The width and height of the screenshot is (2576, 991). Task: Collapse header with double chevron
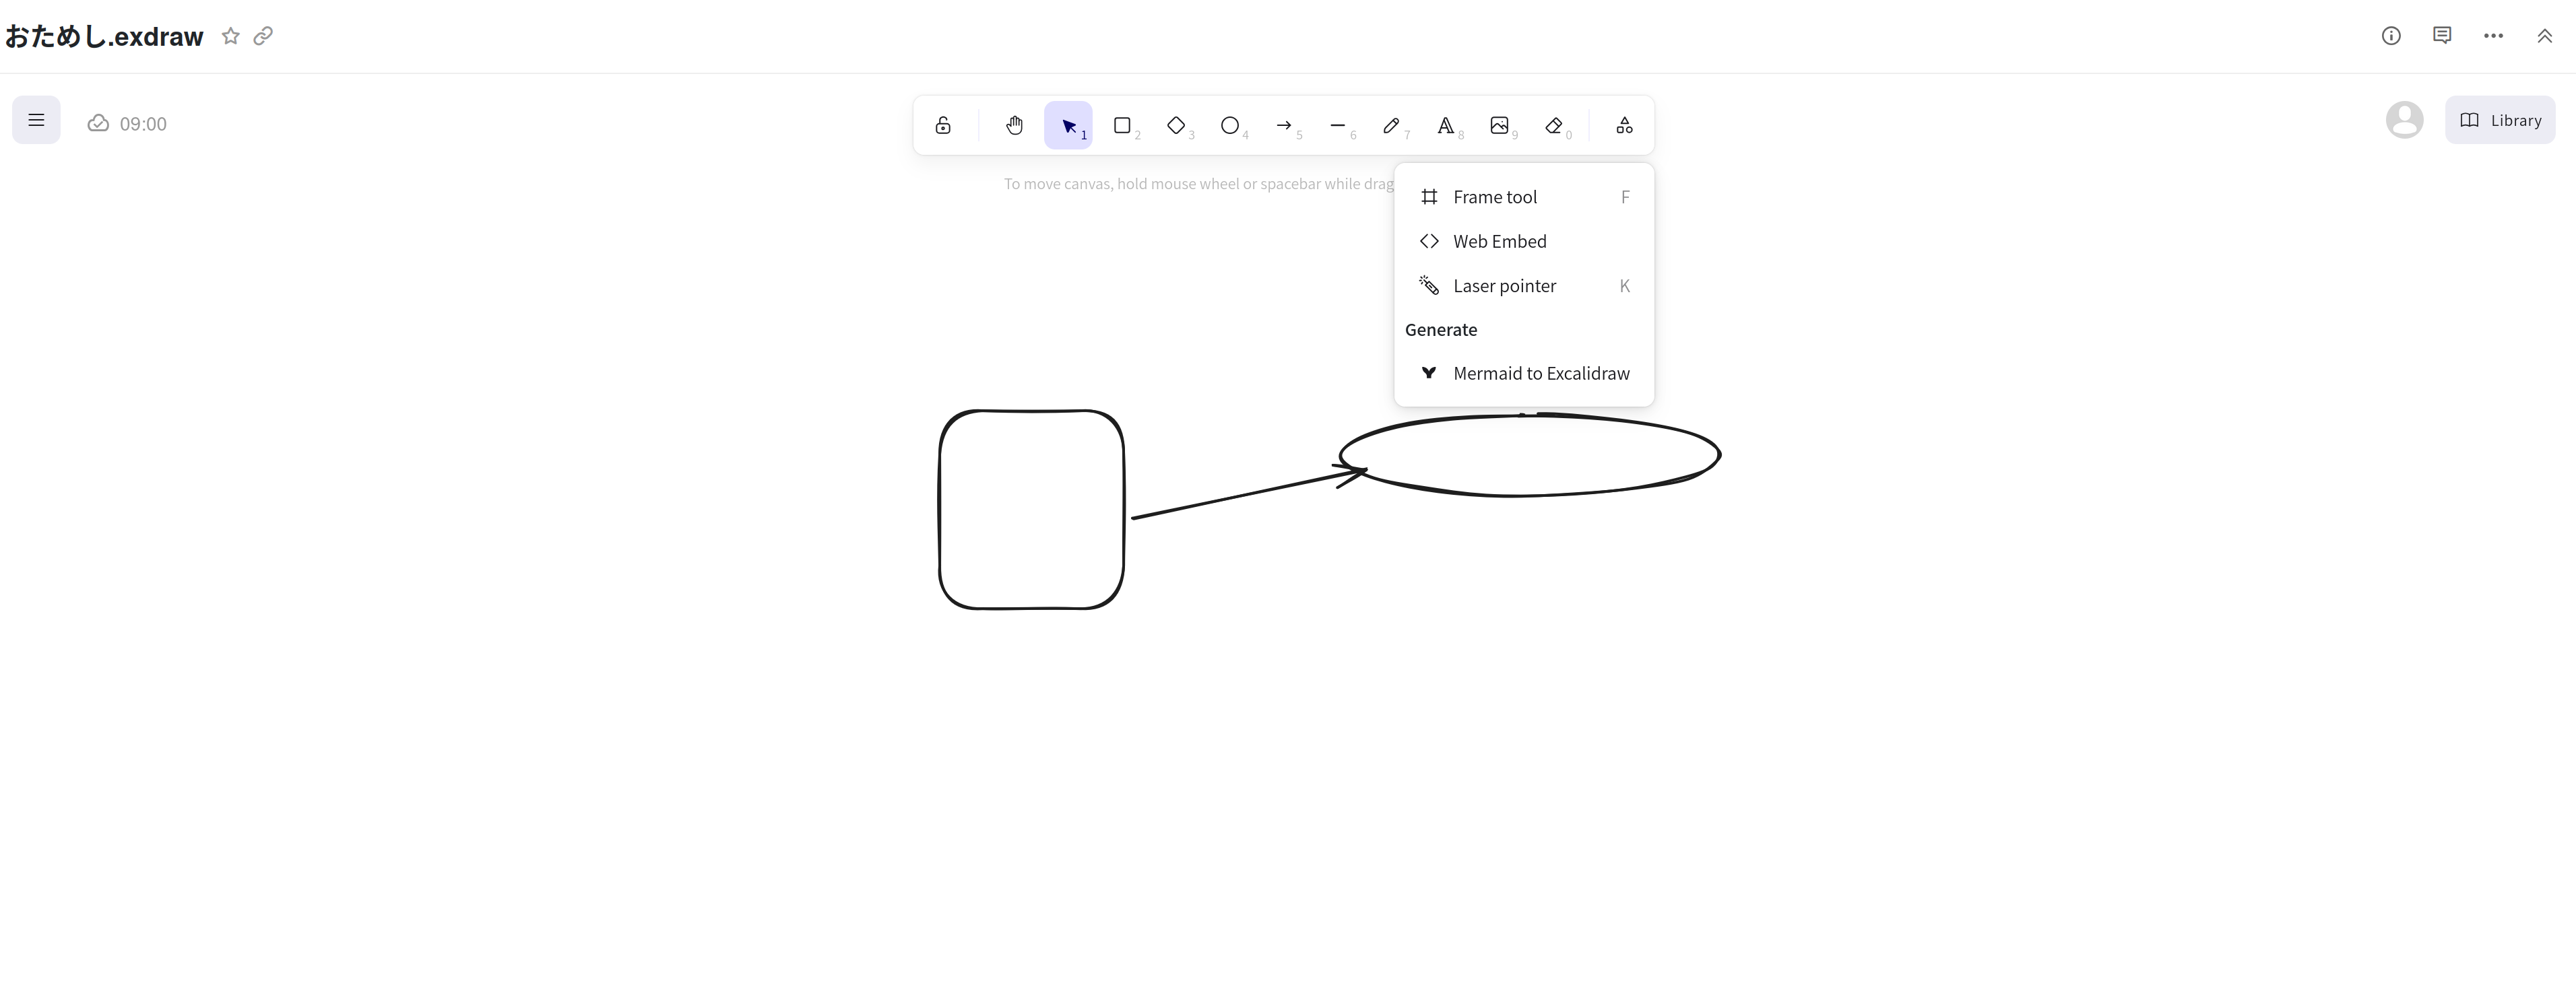click(x=2544, y=36)
